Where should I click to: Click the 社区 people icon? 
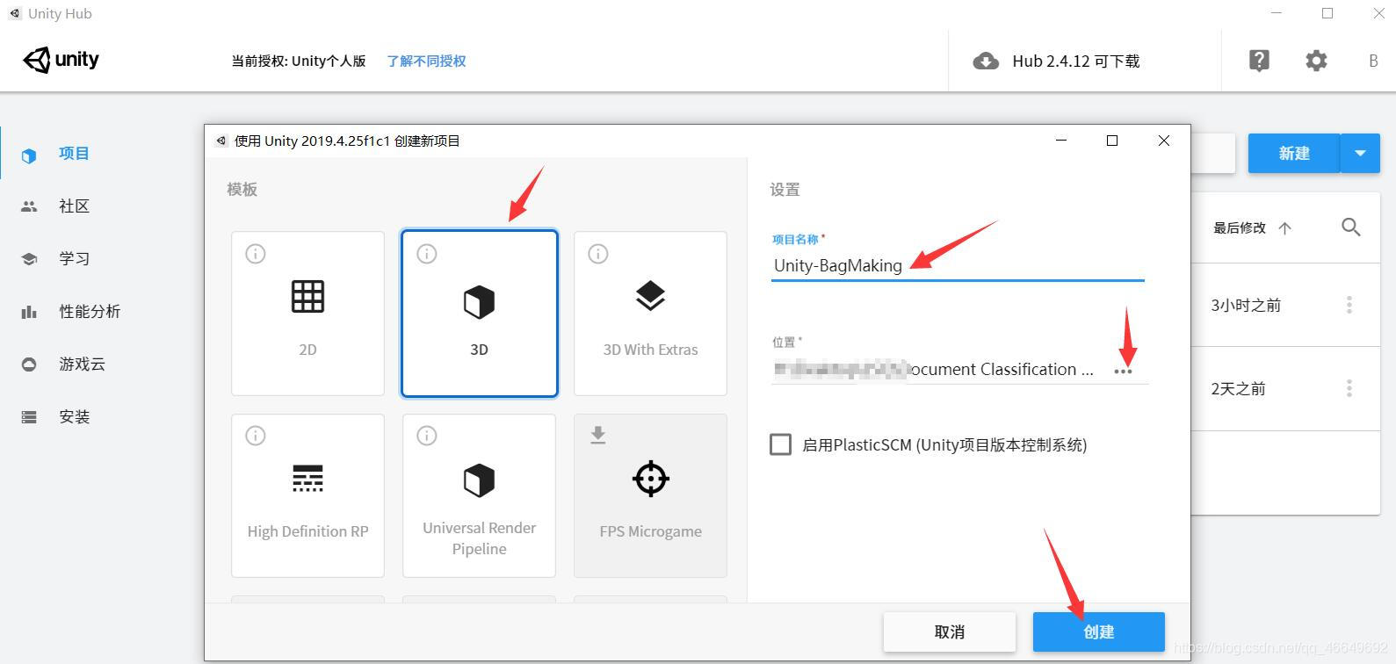tap(29, 206)
